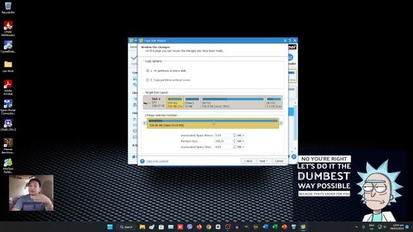Click the webcam overlay thumbnail
413x232 pixels.
(x=32, y=193)
